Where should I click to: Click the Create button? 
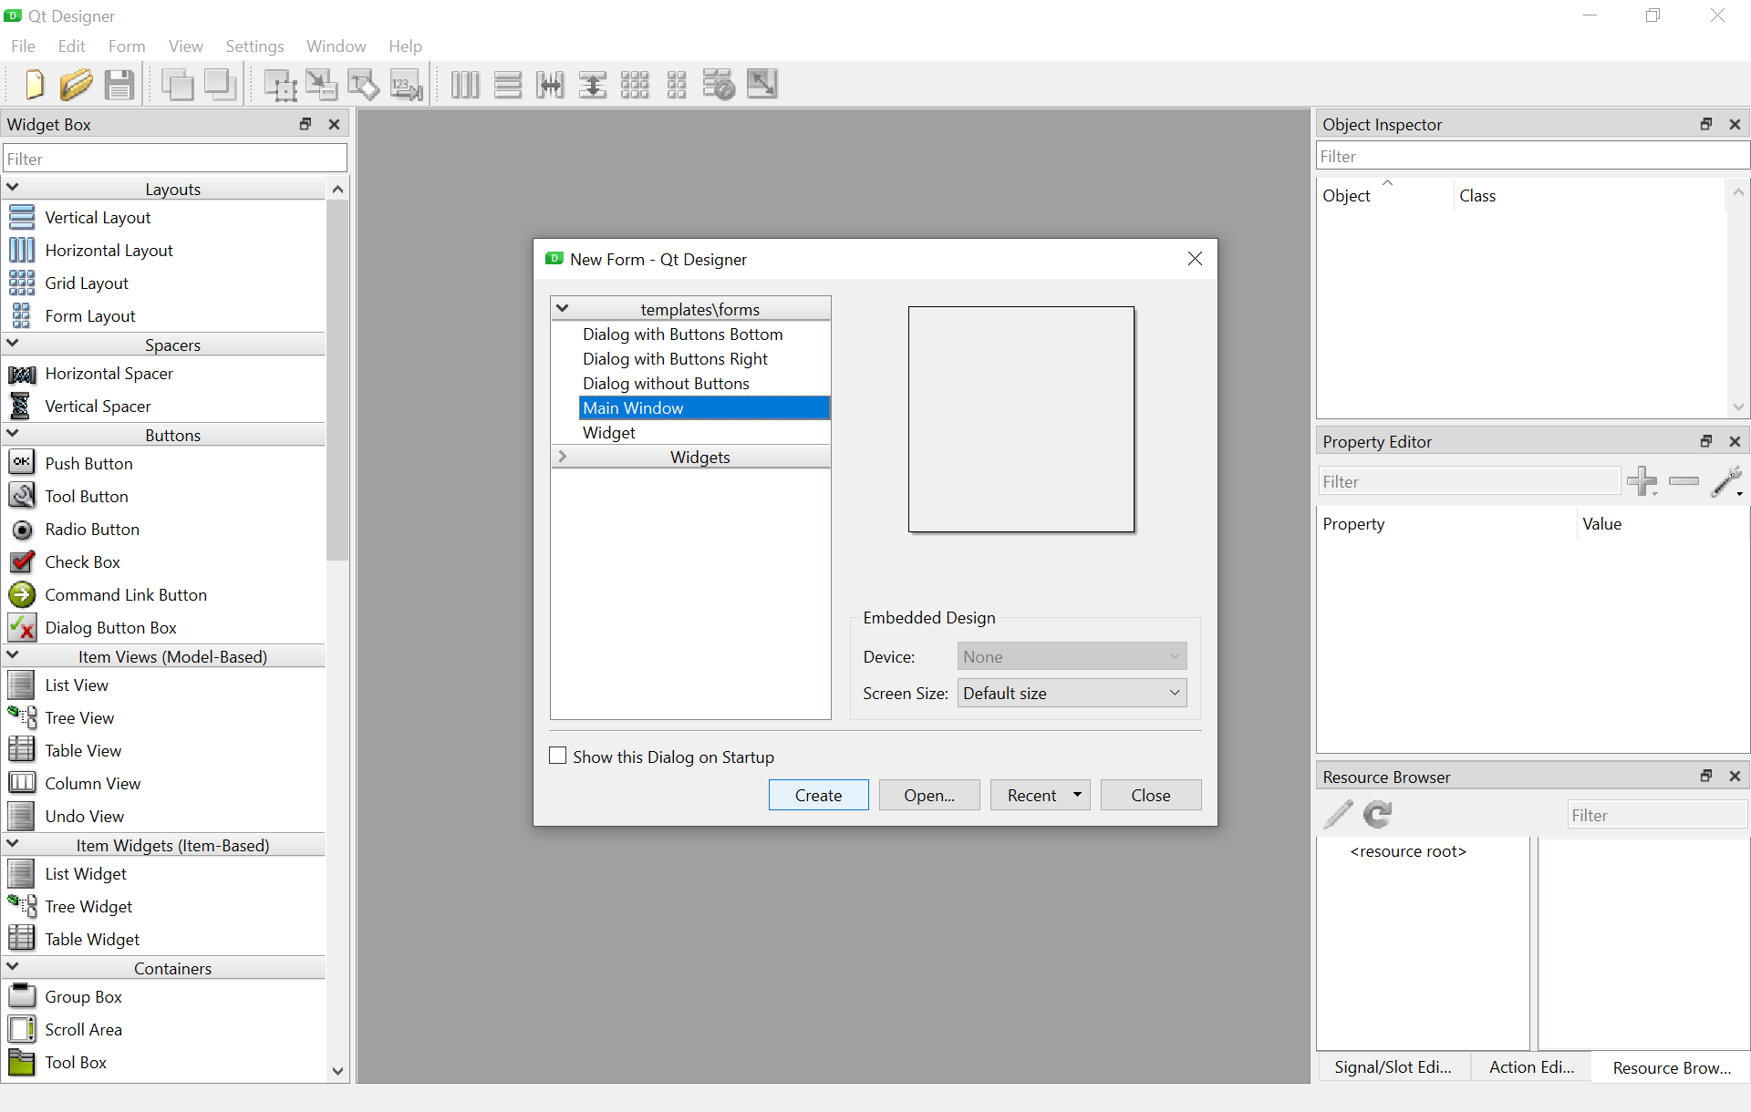click(x=818, y=795)
